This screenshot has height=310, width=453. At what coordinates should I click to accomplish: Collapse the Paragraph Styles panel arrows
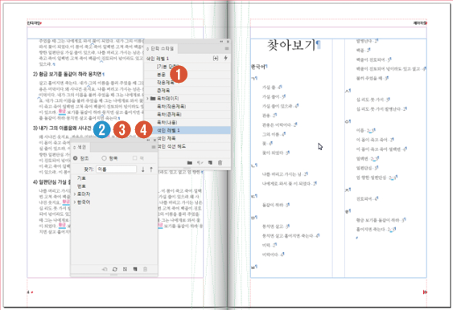[x=221, y=42]
